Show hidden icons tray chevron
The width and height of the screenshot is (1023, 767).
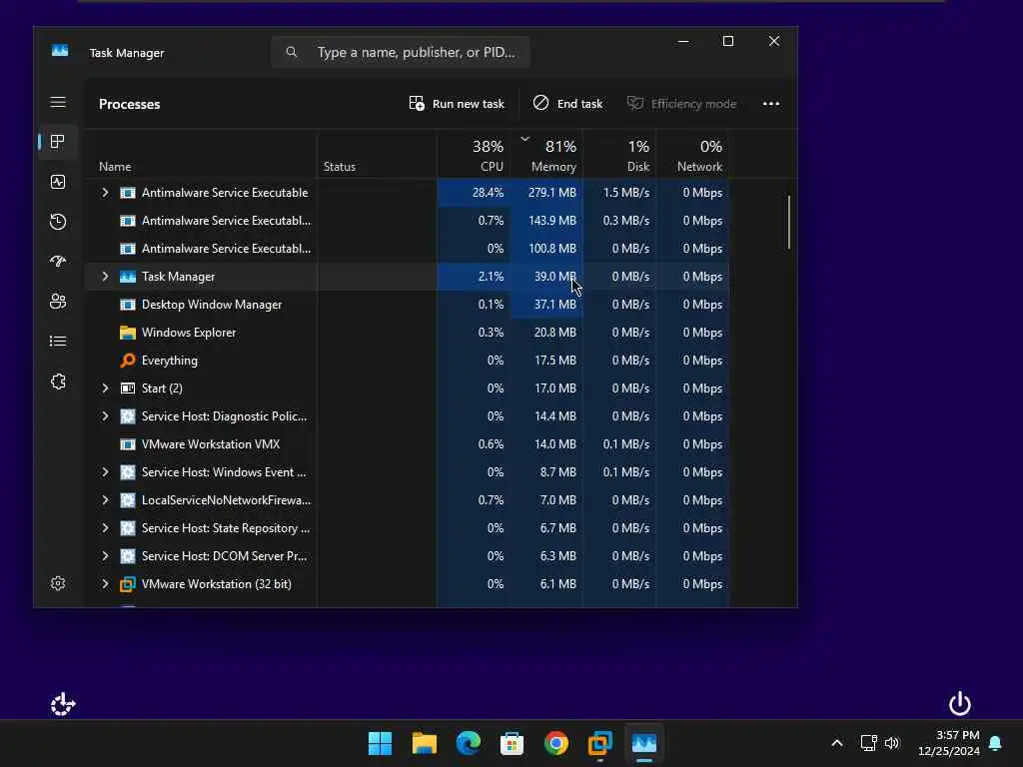coord(837,743)
